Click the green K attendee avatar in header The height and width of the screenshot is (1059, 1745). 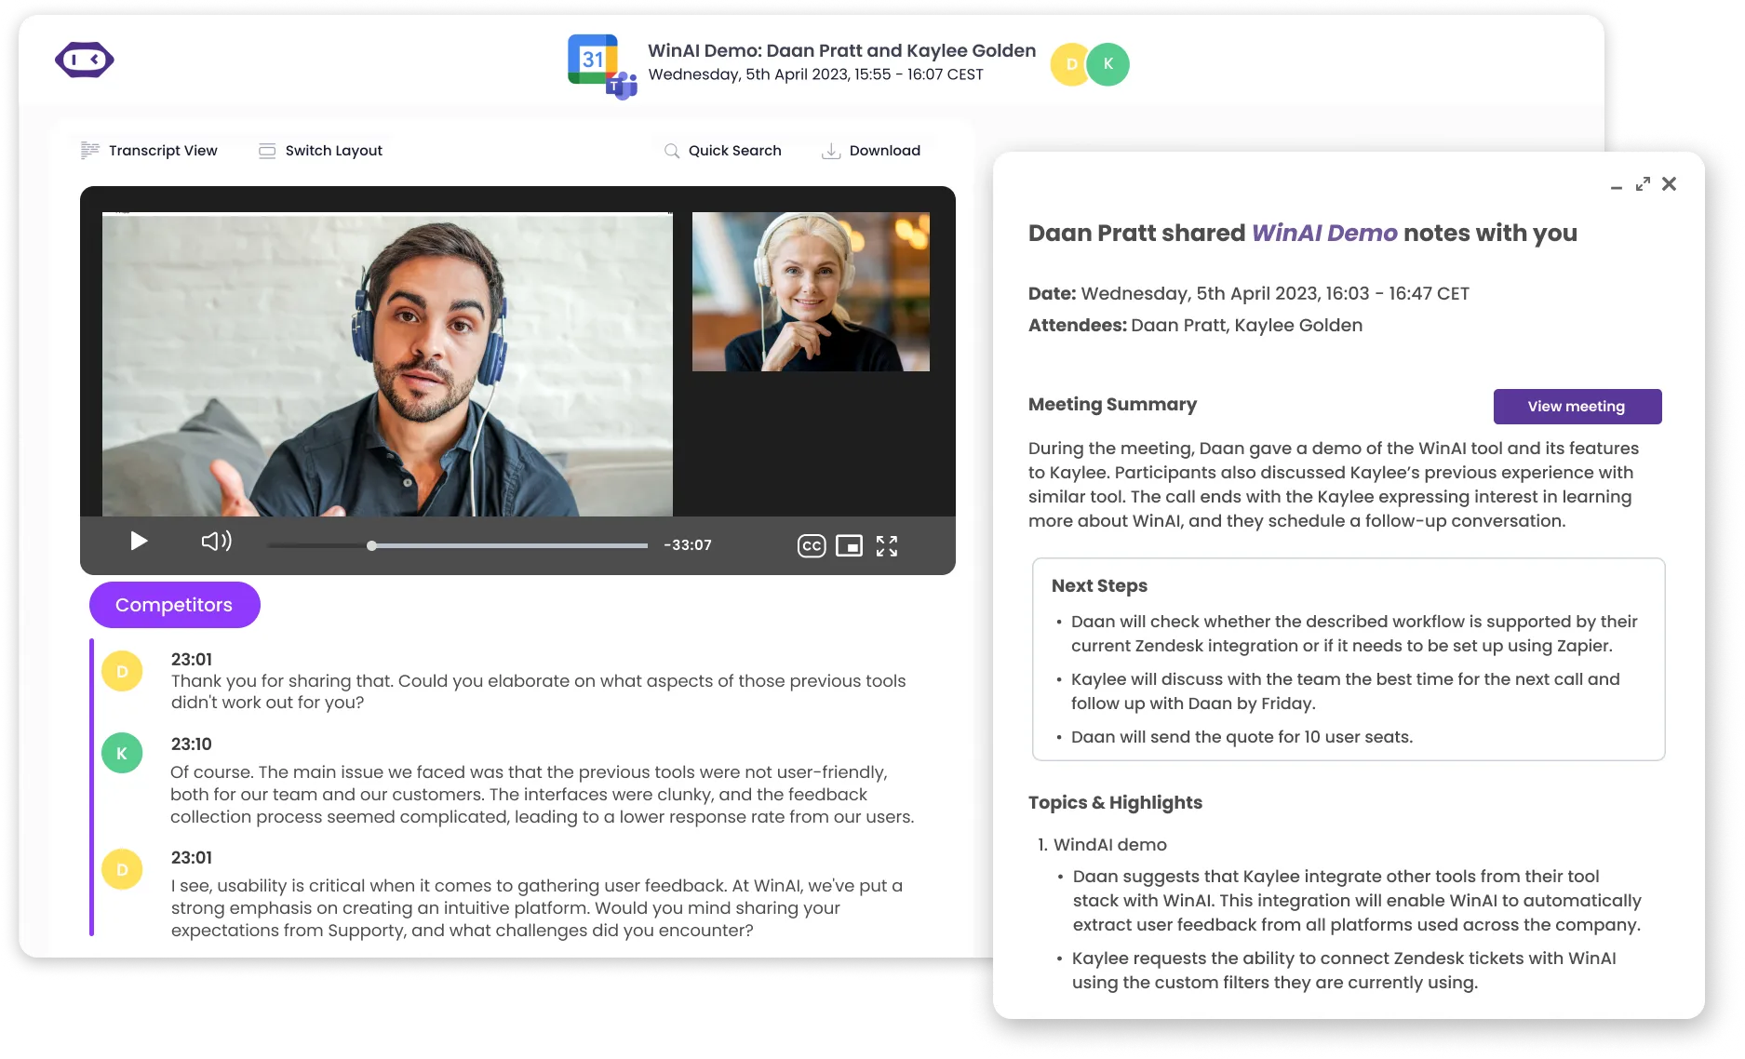click(1108, 64)
